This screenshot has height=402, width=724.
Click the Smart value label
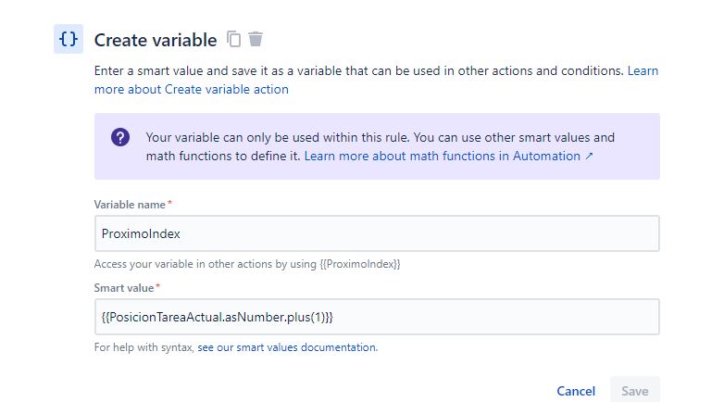[124, 288]
